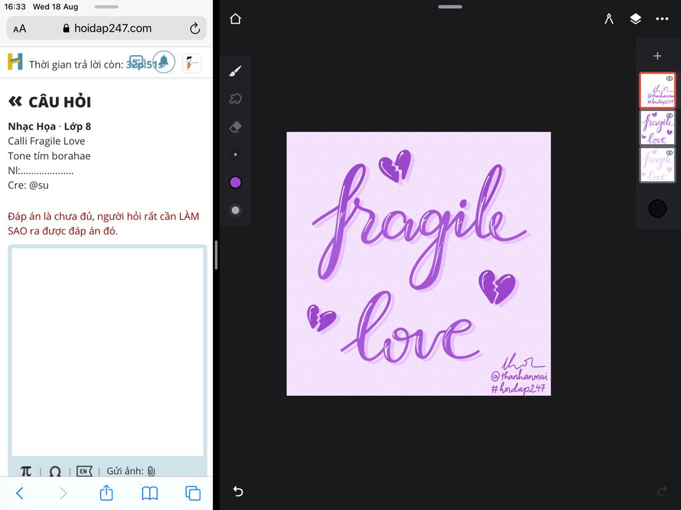
Task: Hide the faded shadow lettering layer
Action: tap(669, 153)
